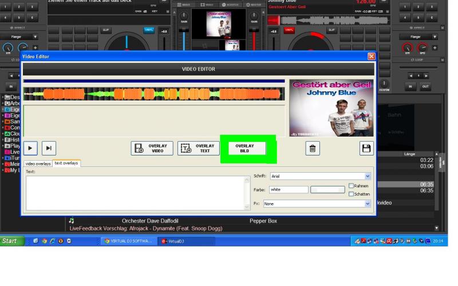
Task: Add a video overlay with OVERLAY VIDEO
Action: [152, 148]
